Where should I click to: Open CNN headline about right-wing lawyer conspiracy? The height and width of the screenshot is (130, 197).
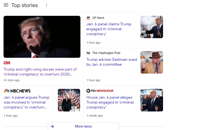click(40, 72)
